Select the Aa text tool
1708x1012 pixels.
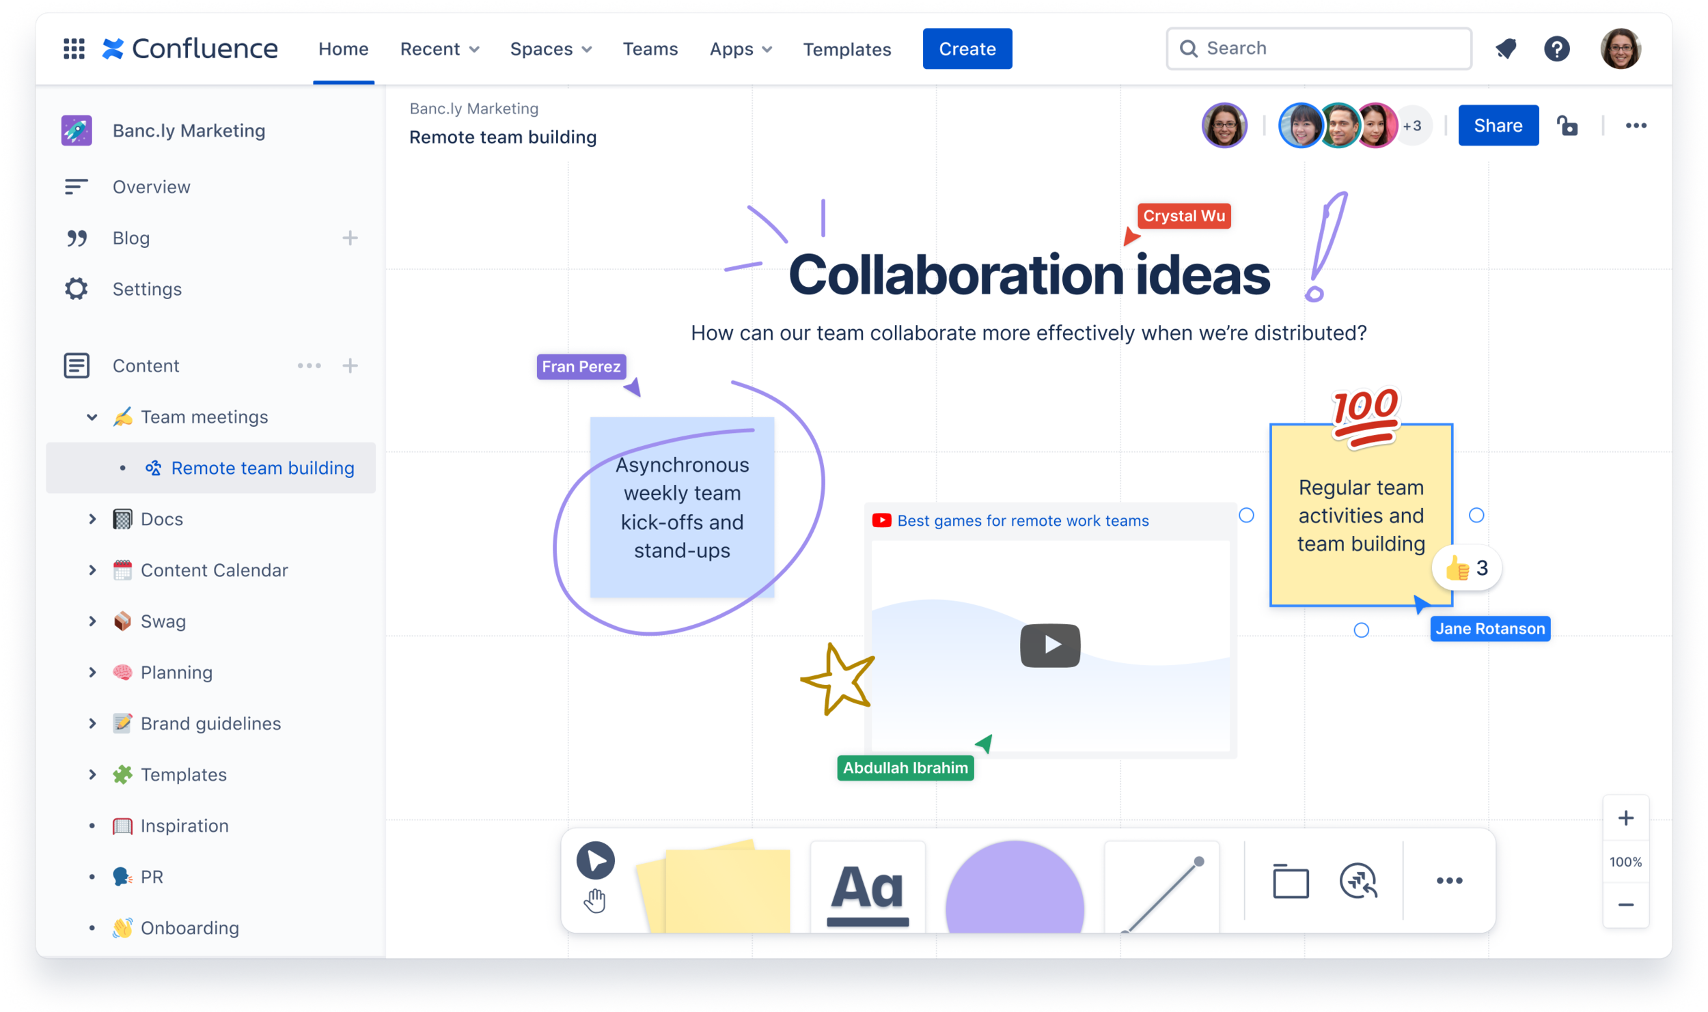coord(868,888)
